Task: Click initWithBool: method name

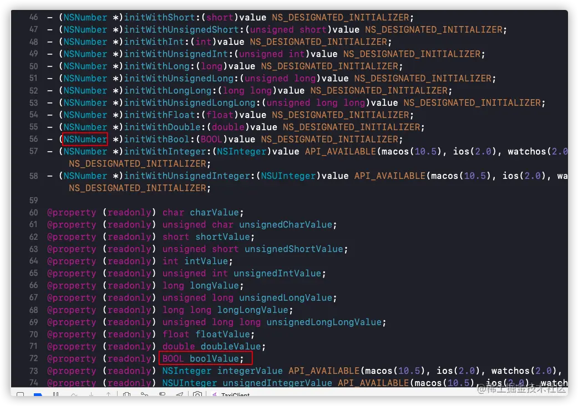Action: [x=160, y=139]
